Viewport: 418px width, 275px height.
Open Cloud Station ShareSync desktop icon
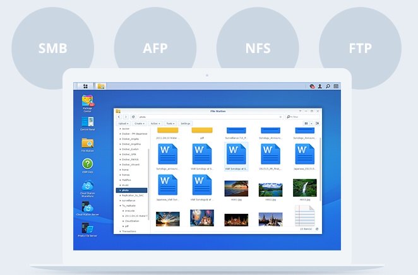coord(87,186)
